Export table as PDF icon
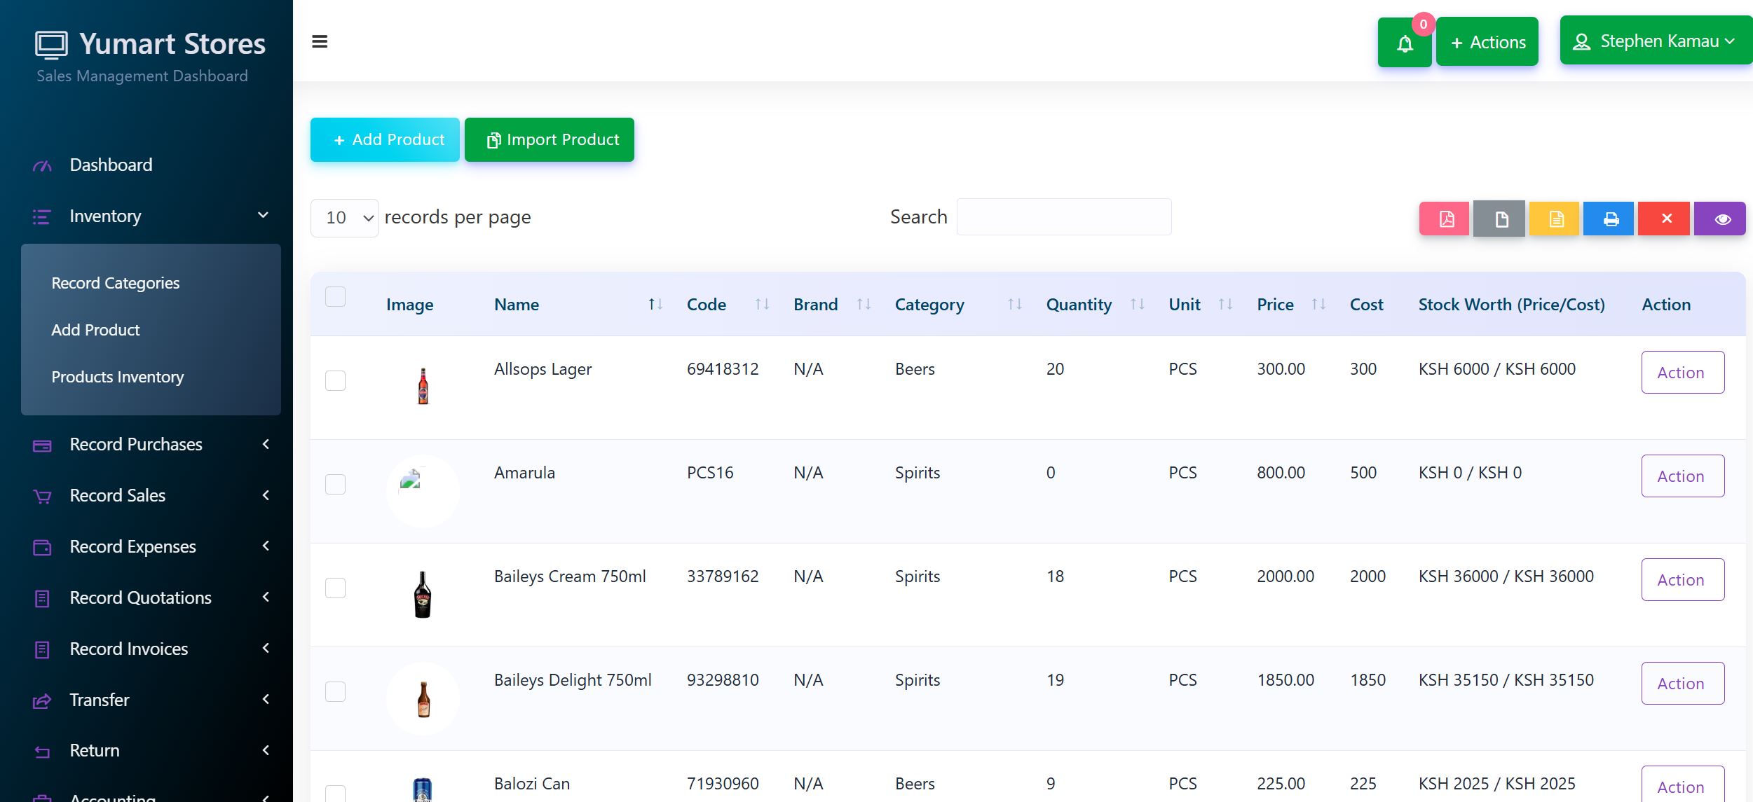1753x802 pixels. point(1445,219)
